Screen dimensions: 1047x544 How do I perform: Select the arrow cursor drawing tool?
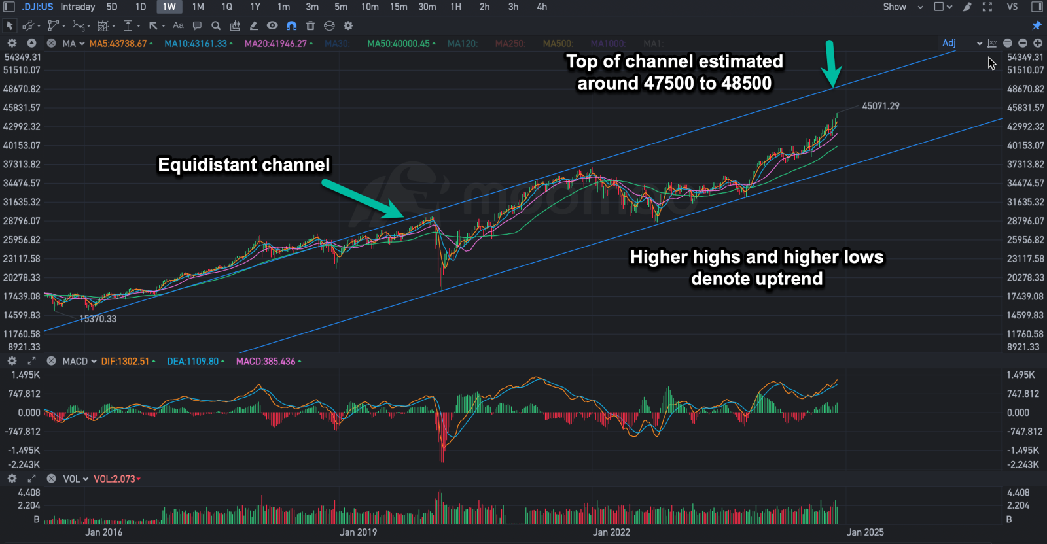9,25
